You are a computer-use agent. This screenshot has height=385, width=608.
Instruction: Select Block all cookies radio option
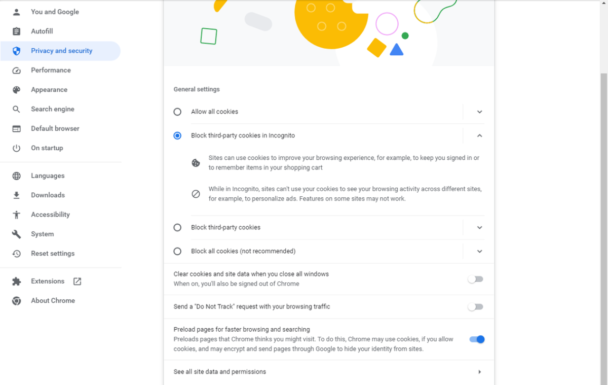coord(177,251)
